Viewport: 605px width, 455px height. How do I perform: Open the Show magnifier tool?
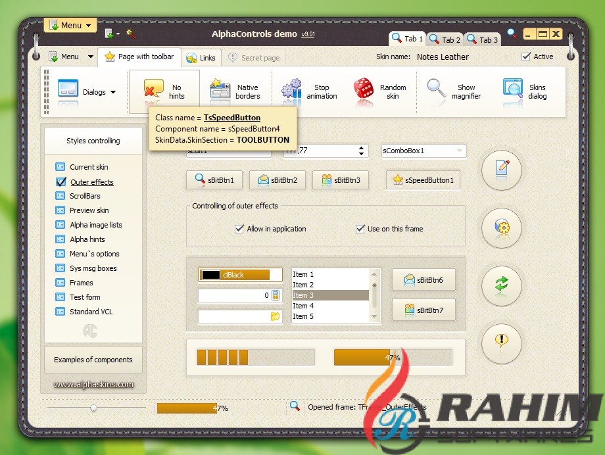click(x=454, y=91)
